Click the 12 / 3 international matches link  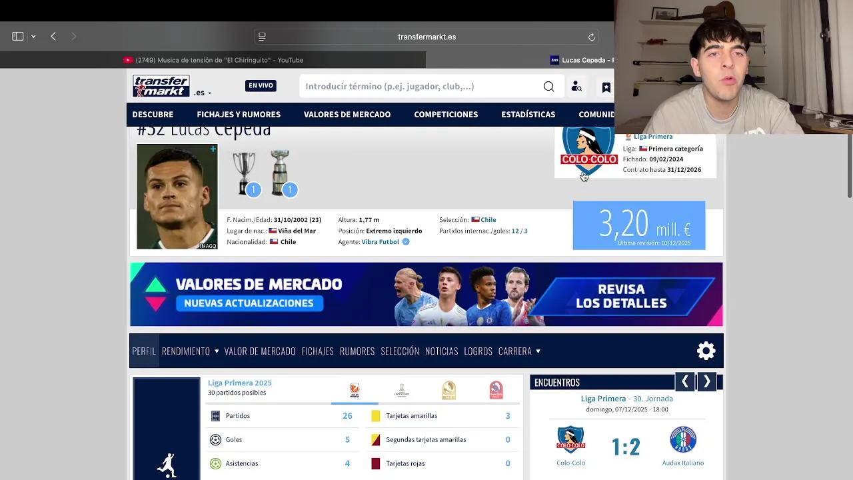tap(519, 231)
